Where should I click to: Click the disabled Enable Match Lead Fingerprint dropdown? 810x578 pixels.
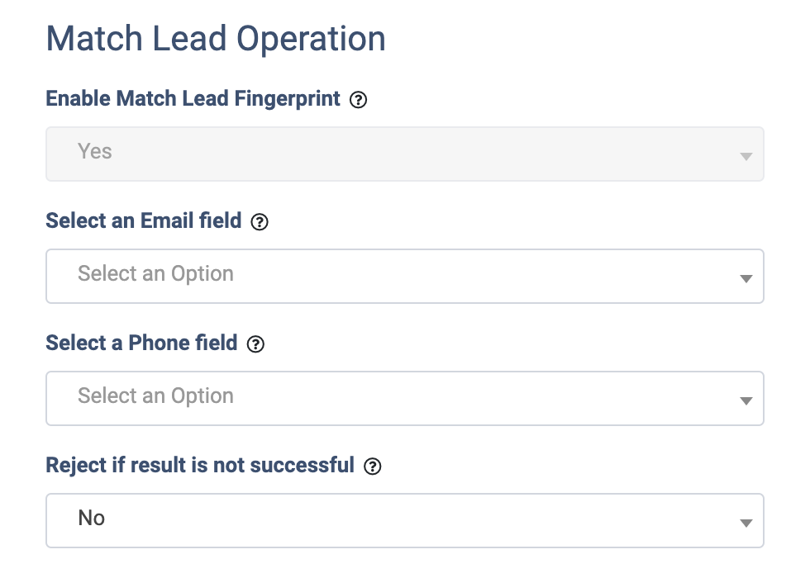[404, 154]
